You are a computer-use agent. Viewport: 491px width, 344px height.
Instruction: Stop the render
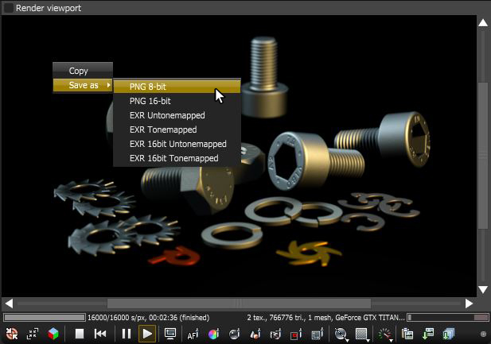pyautogui.click(x=80, y=334)
